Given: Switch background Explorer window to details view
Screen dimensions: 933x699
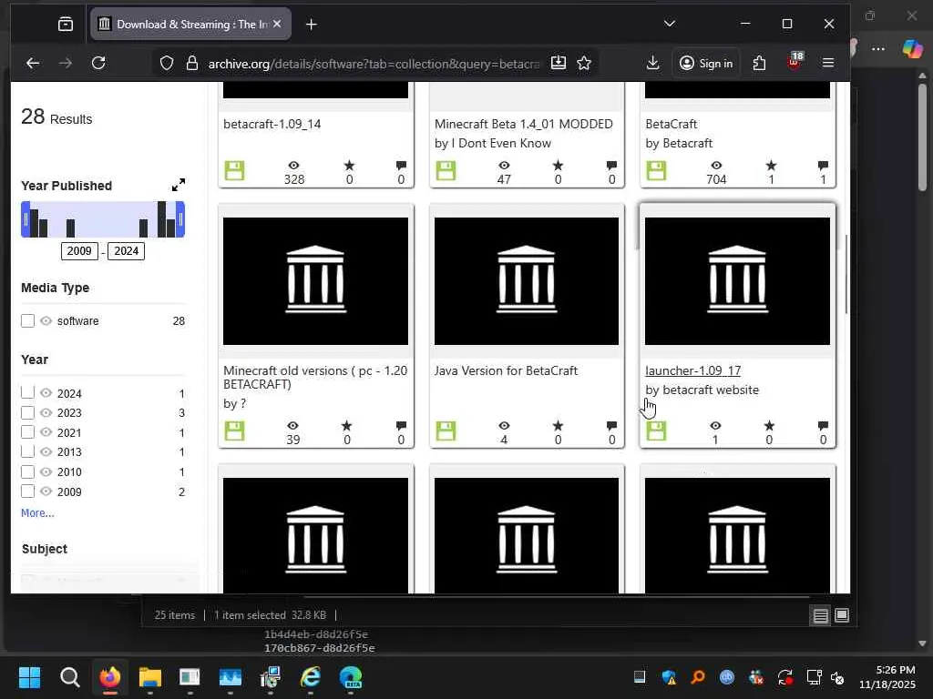Looking at the screenshot, I should pos(821,616).
